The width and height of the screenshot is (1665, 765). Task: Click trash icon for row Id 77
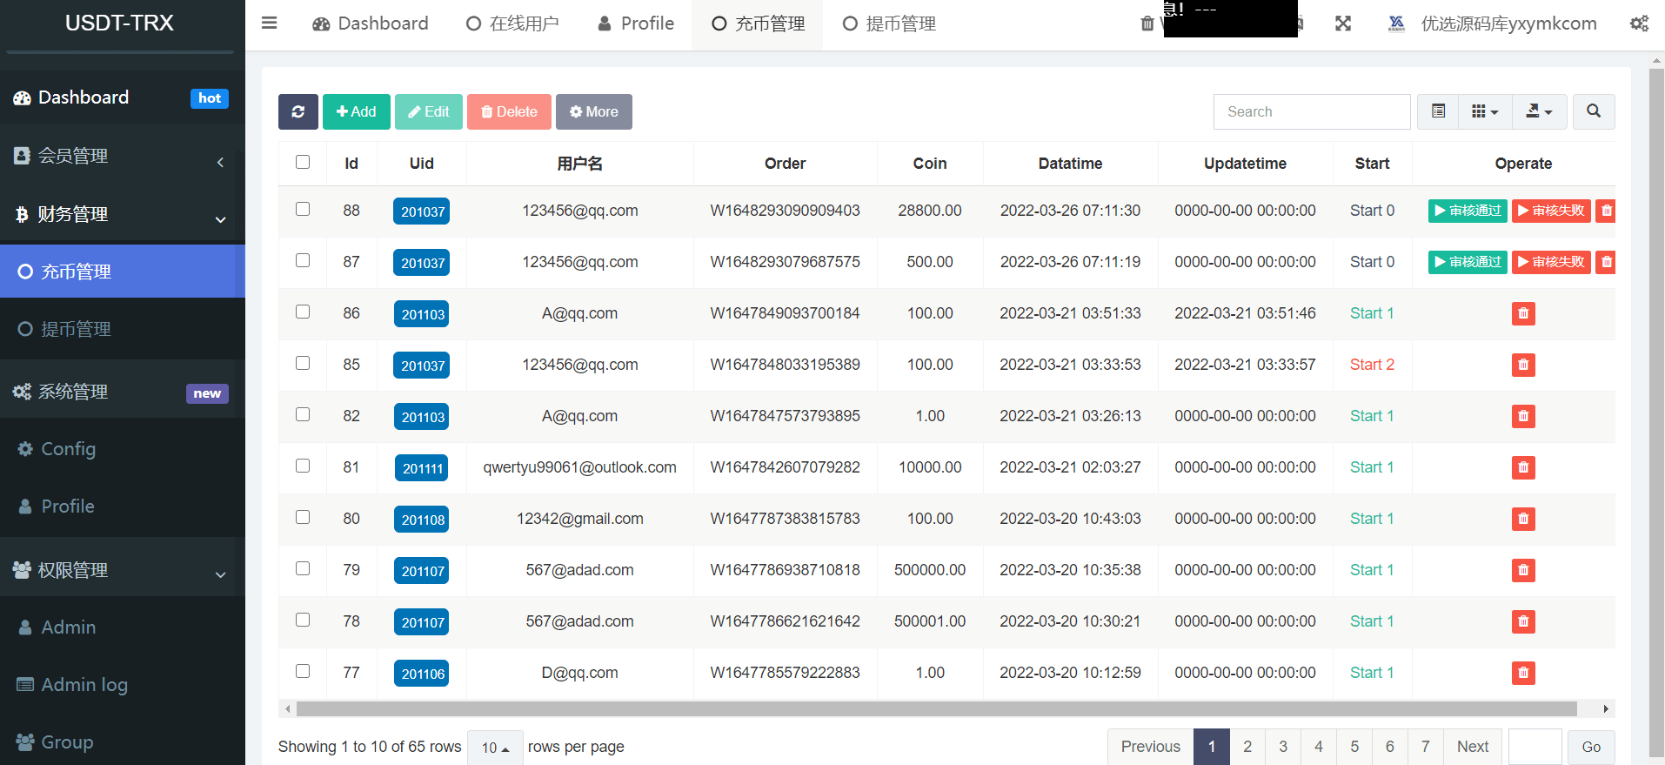tap(1522, 673)
